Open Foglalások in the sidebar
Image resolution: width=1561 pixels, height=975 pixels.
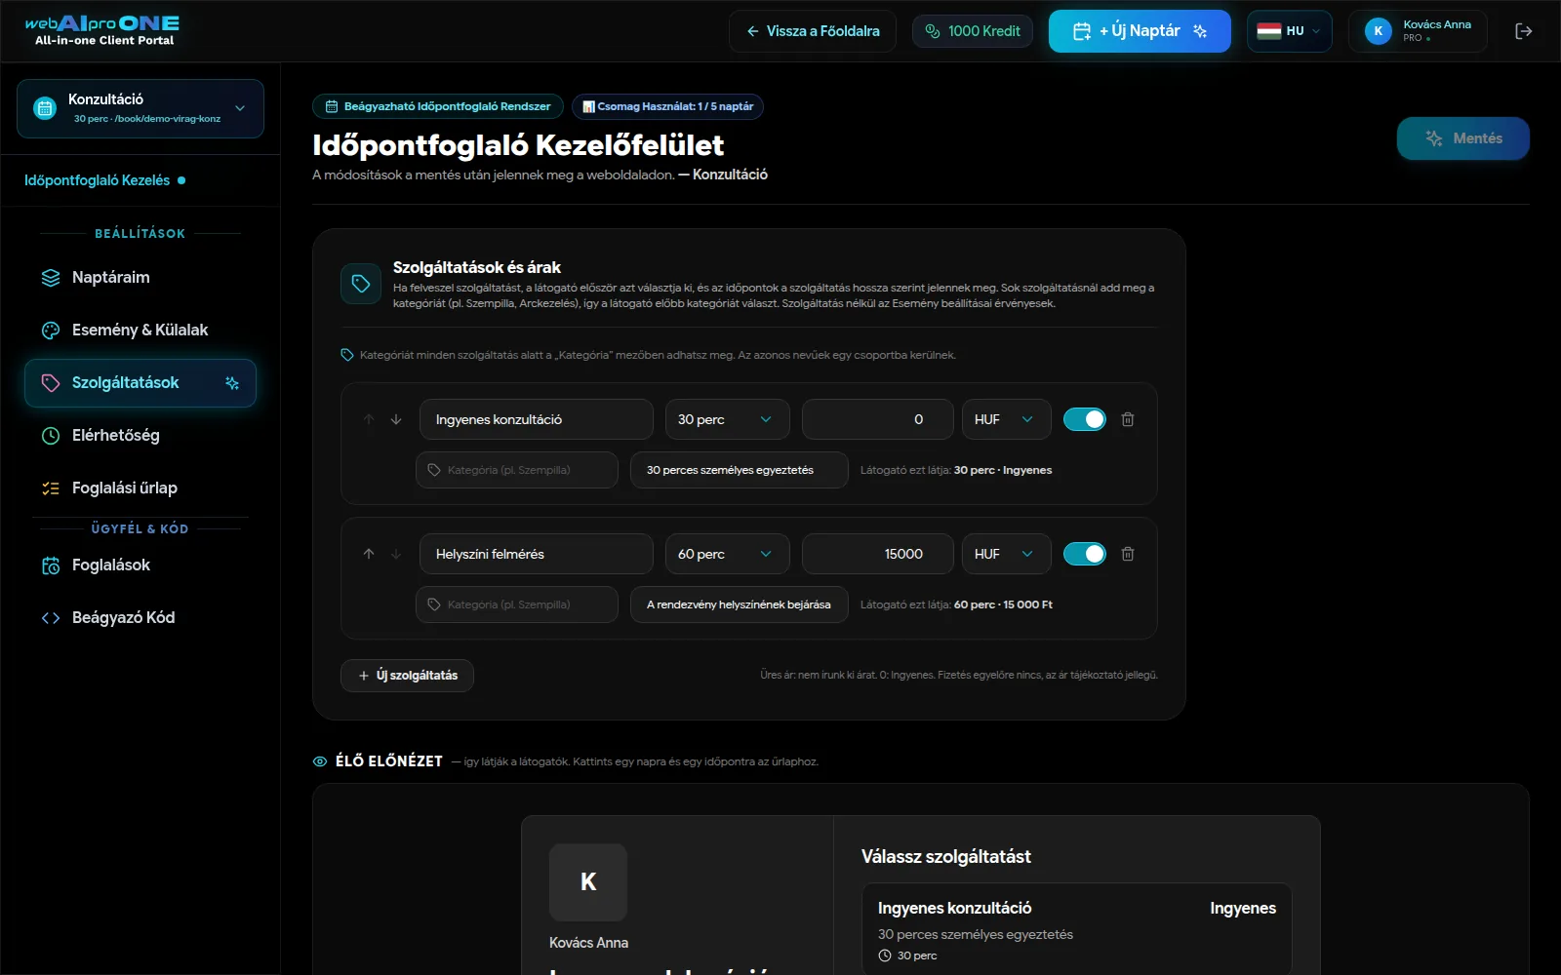tap(140, 565)
